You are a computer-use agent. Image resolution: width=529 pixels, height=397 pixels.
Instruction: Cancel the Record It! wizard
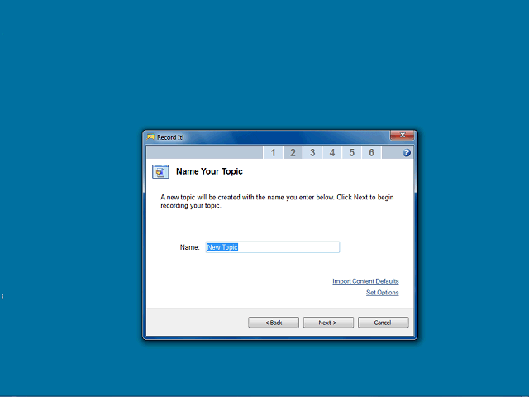[x=384, y=323]
